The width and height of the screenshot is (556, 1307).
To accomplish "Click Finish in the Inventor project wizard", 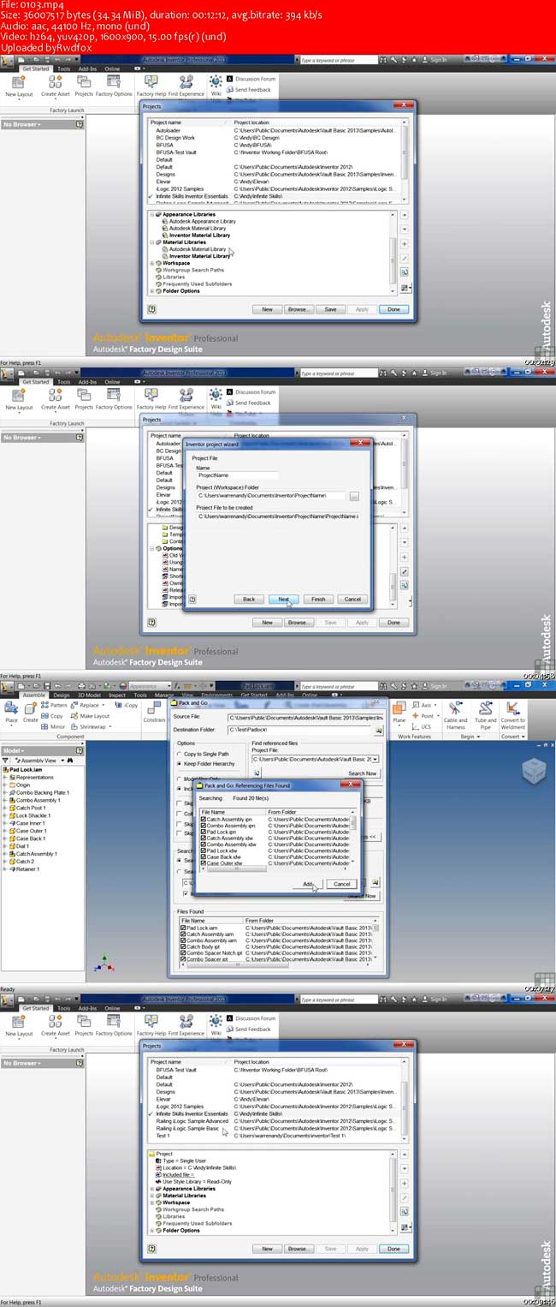I will pos(318,599).
